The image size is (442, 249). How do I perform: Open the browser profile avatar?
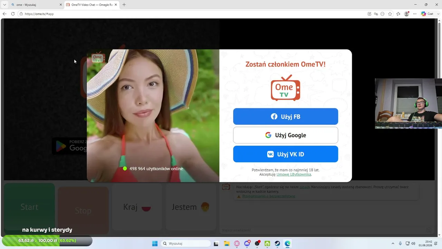(x=406, y=14)
